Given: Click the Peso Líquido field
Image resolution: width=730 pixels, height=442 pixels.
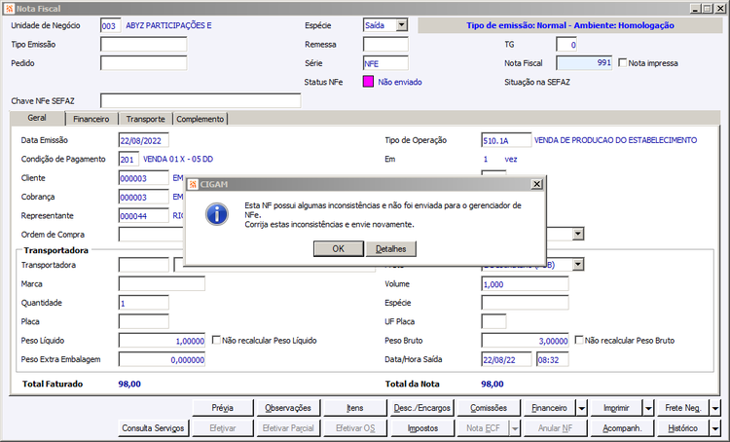Looking at the screenshot, I should (x=162, y=341).
